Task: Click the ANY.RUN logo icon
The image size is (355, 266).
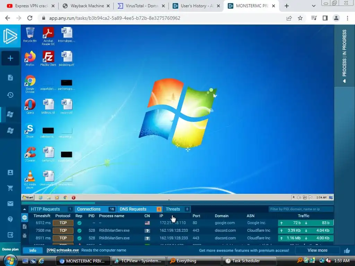Action: click(x=10, y=36)
